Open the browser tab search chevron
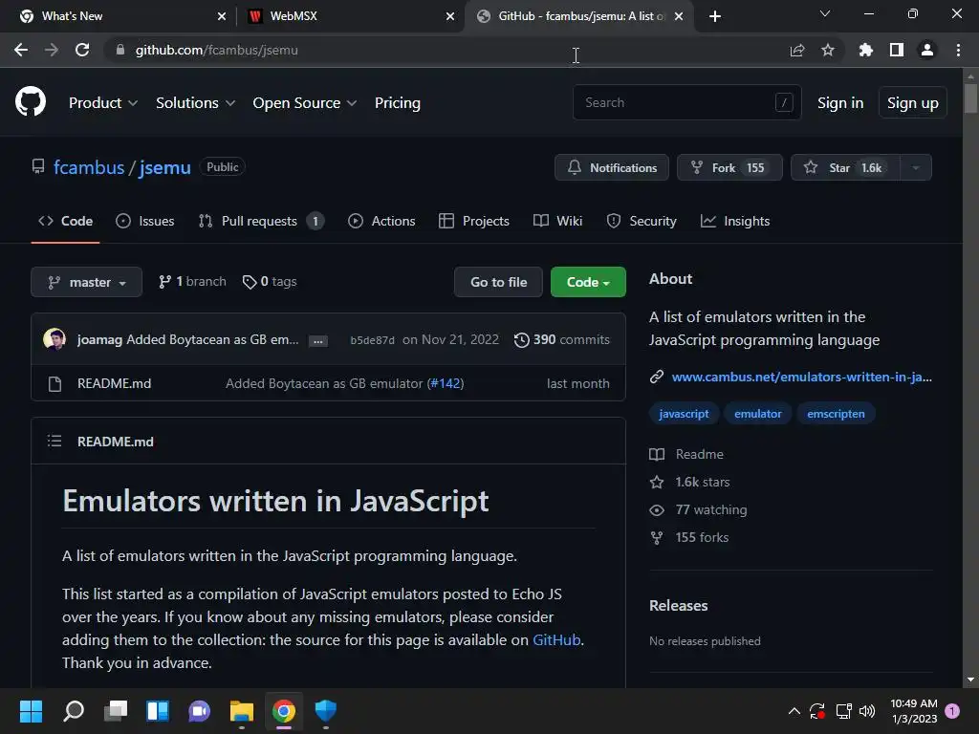This screenshot has height=734, width=979. pos(824,13)
